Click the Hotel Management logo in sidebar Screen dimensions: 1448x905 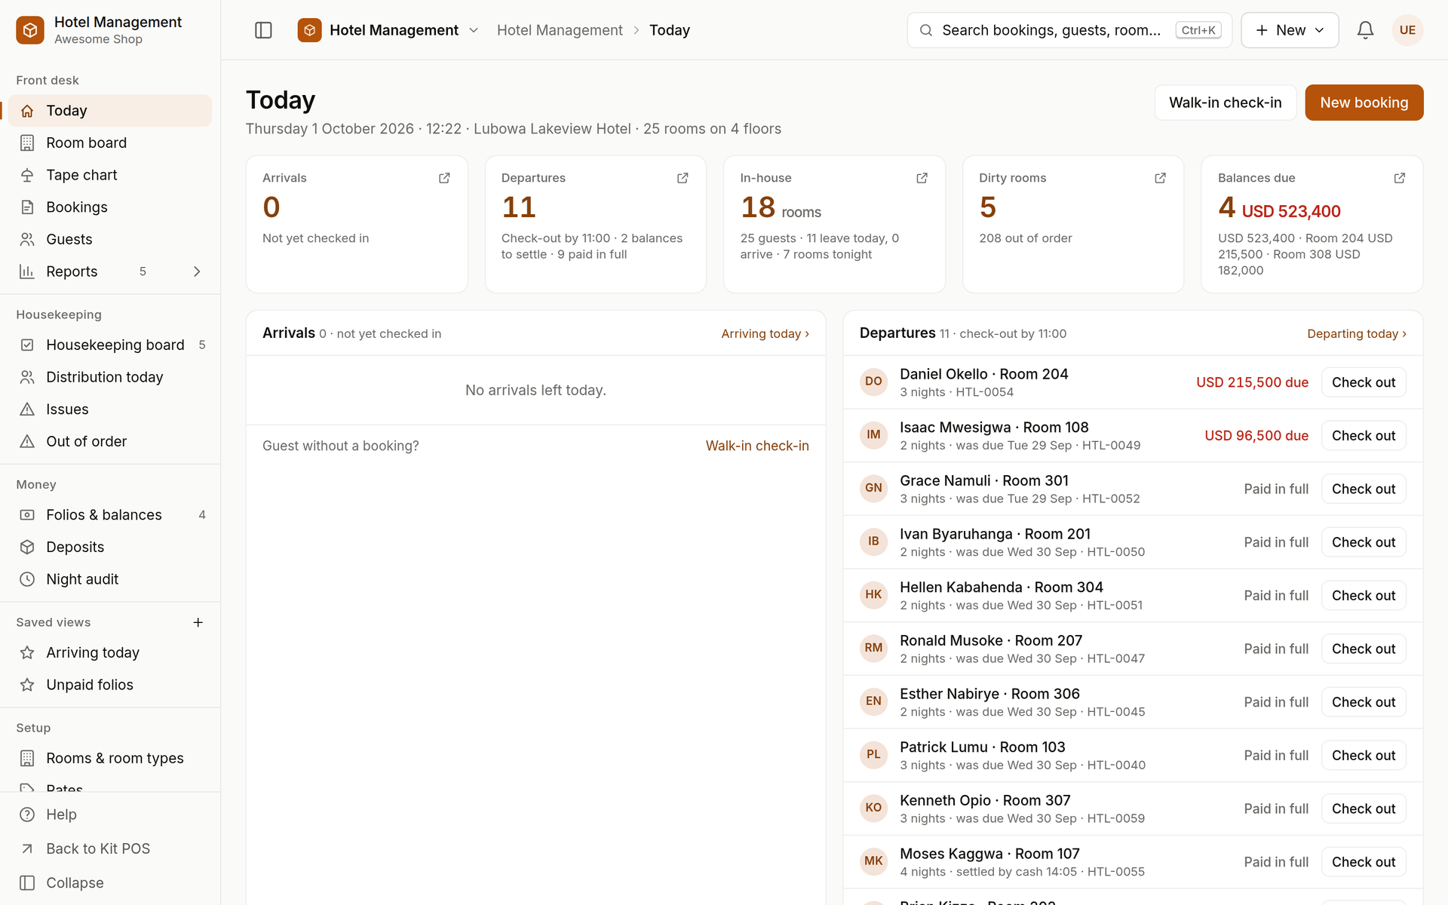tap(30, 30)
